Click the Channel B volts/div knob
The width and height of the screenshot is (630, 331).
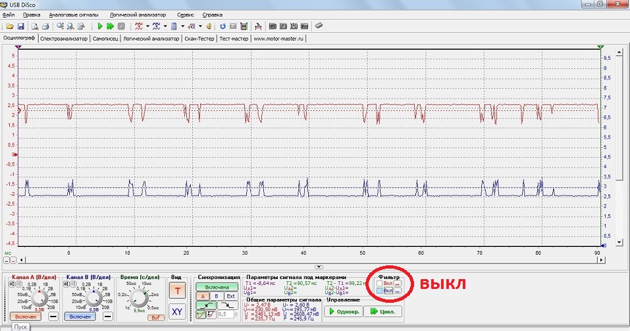coord(94,299)
